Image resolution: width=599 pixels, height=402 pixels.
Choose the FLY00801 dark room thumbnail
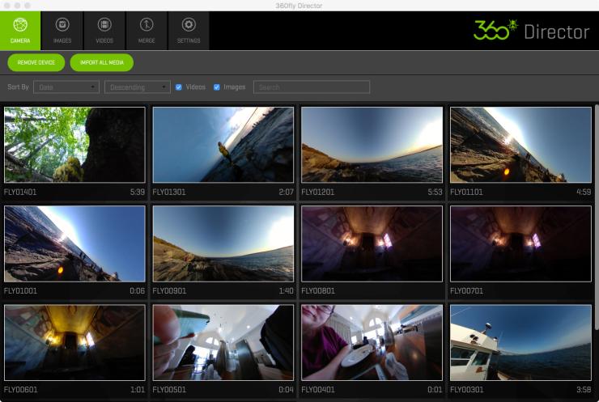pos(372,243)
